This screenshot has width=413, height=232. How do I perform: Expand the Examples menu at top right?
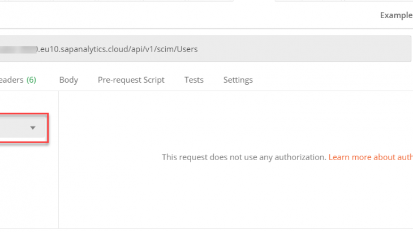click(396, 15)
